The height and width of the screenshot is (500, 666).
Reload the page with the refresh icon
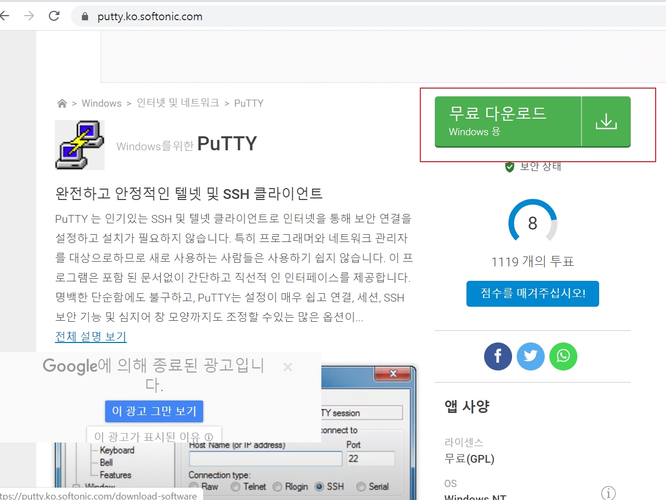(x=54, y=16)
